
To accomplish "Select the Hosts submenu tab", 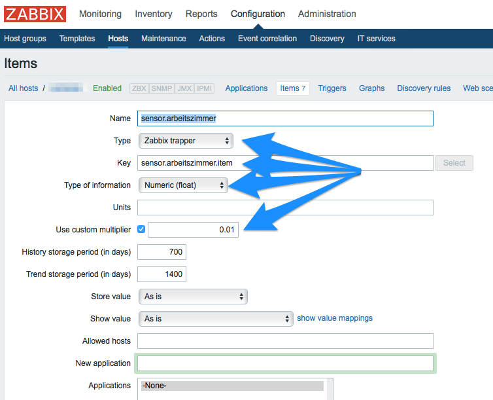I will tap(118, 39).
